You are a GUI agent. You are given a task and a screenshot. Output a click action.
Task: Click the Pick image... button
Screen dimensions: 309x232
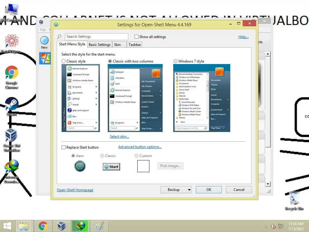(170, 166)
